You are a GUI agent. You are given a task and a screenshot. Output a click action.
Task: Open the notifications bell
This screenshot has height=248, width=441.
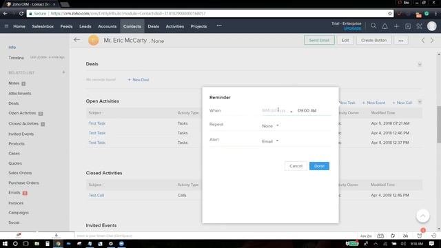(x=384, y=26)
